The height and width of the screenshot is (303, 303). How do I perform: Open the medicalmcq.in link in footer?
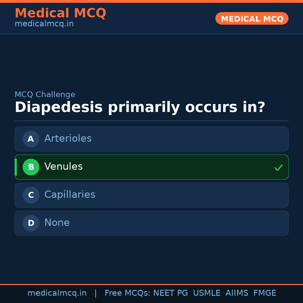click(57, 293)
